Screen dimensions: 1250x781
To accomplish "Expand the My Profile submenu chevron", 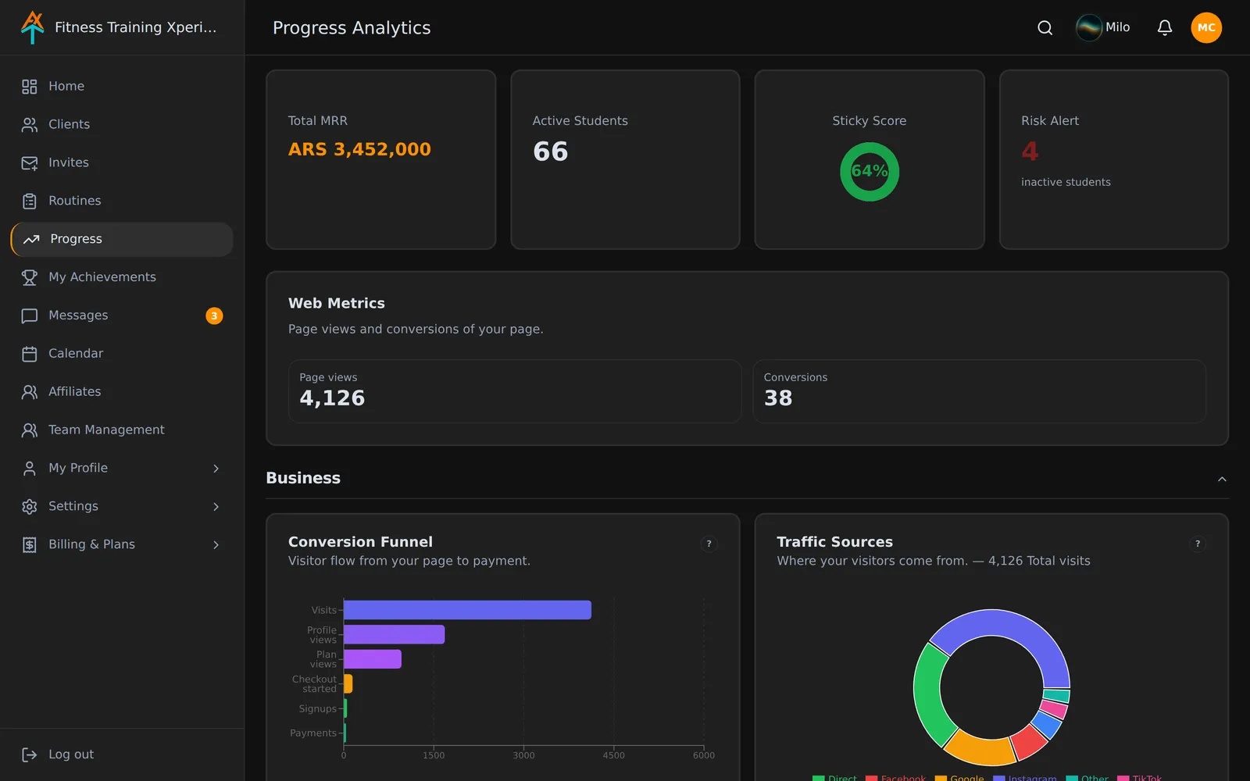I will pos(216,469).
